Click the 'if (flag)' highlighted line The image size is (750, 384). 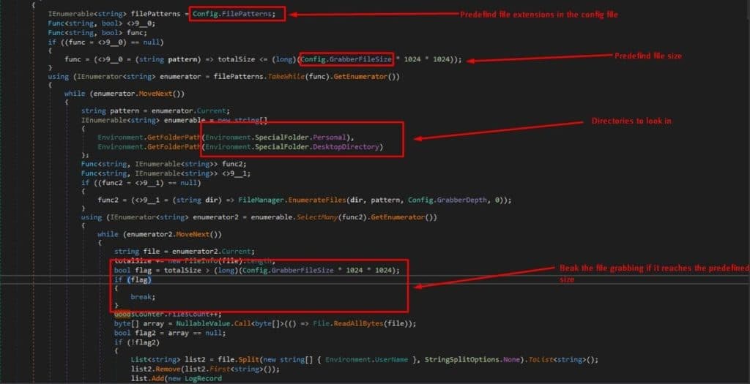tap(133, 279)
